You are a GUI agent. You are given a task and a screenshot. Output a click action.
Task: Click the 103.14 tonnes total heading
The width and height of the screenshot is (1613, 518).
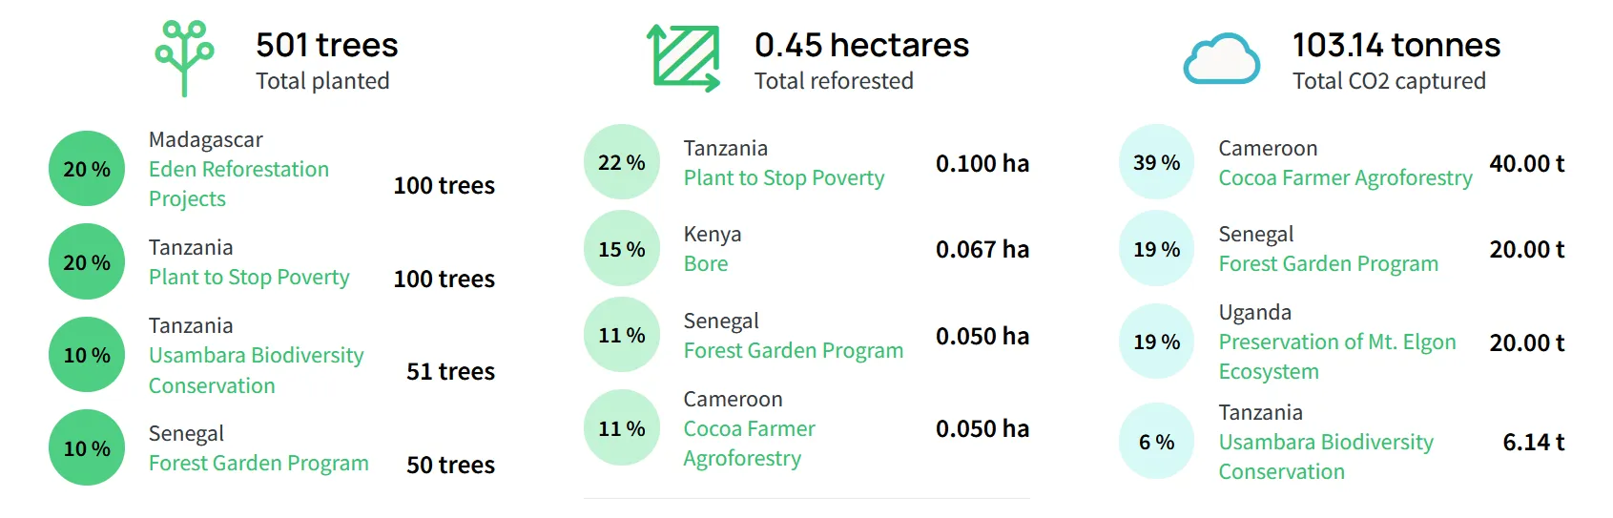coord(1396,45)
